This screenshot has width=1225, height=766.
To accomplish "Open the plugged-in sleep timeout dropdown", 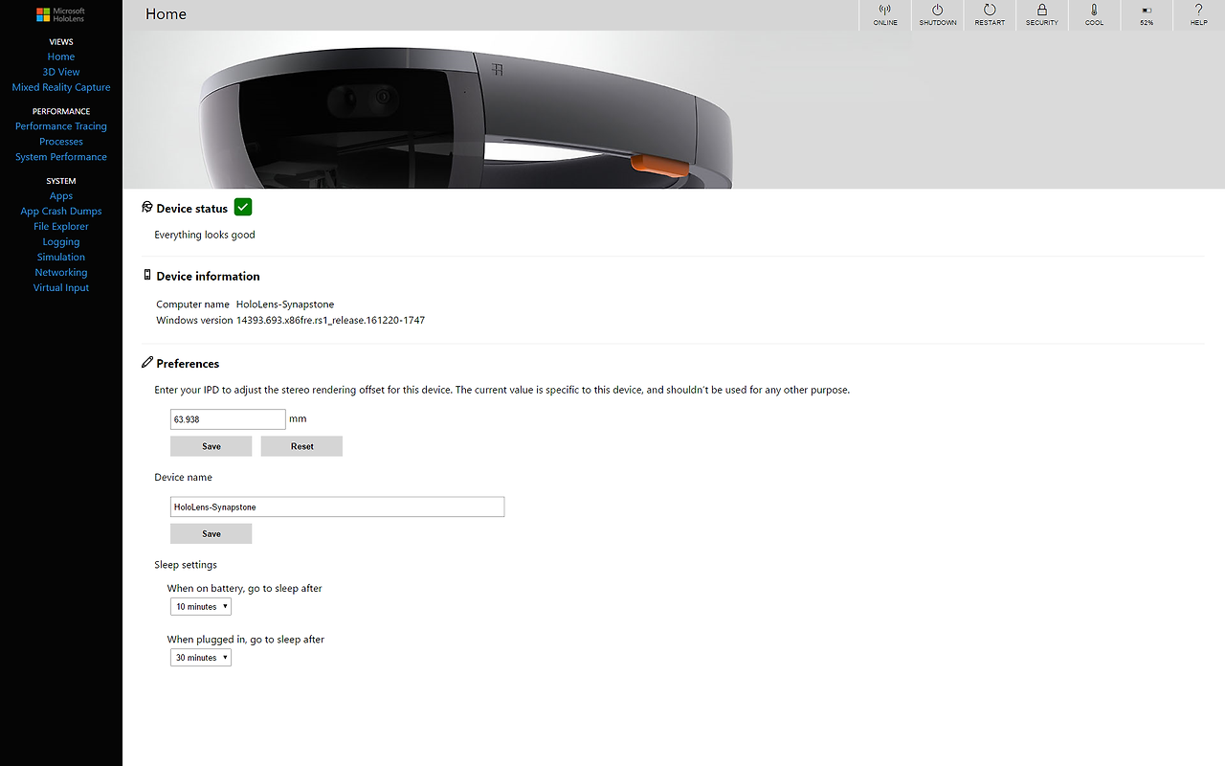I will (x=201, y=658).
